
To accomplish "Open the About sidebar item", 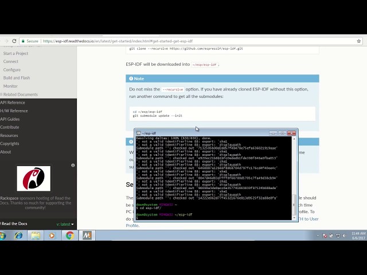I will point(5,152).
